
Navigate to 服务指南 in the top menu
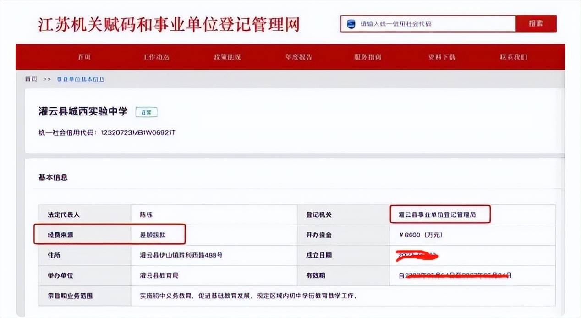pyautogui.click(x=367, y=57)
